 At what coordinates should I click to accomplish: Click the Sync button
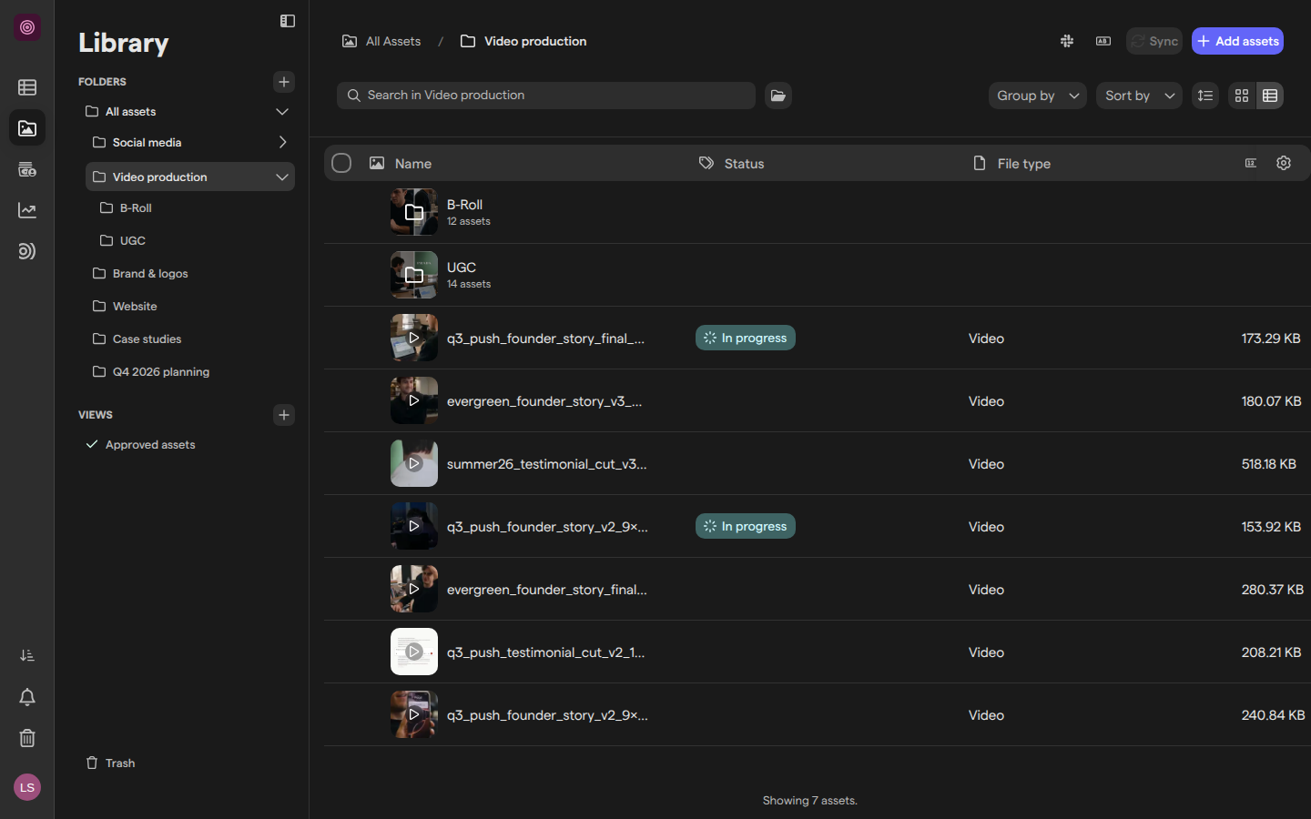1154,41
